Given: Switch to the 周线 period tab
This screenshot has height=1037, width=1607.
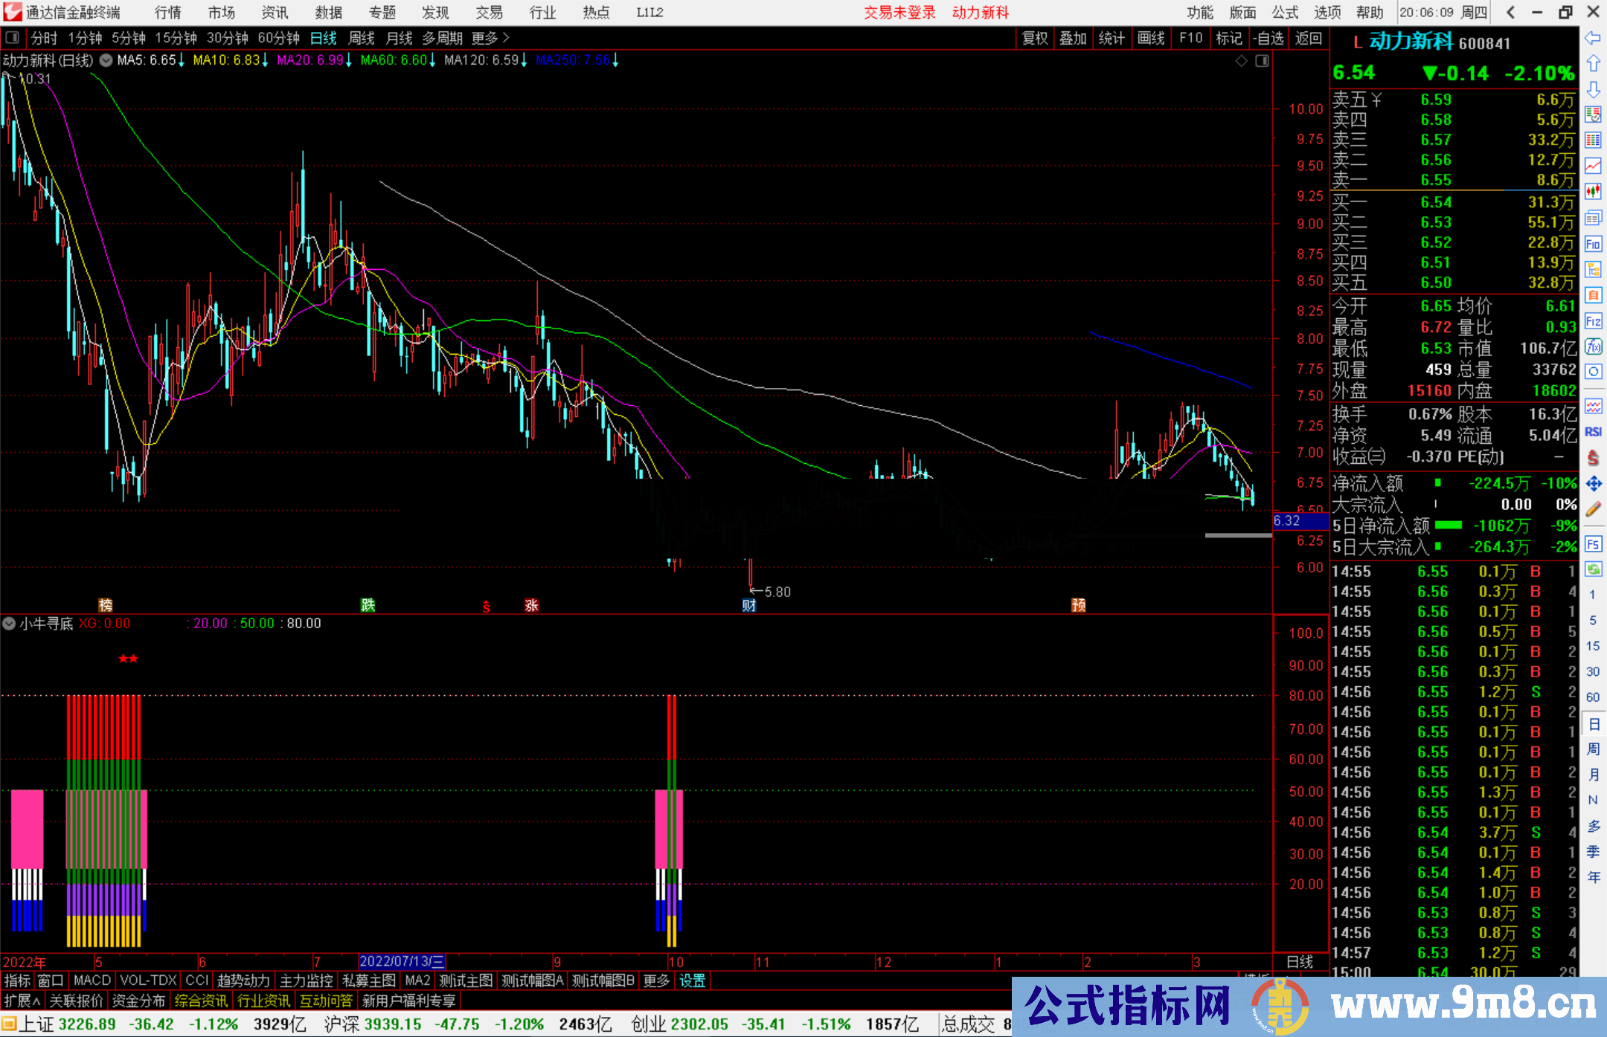Looking at the screenshot, I should pyautogui.click(x=362, y=37).
